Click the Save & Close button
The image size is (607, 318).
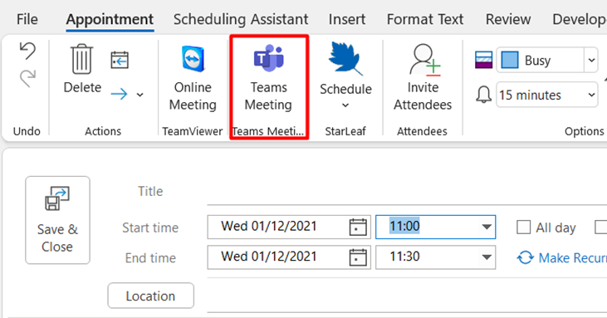click(57, 220)
